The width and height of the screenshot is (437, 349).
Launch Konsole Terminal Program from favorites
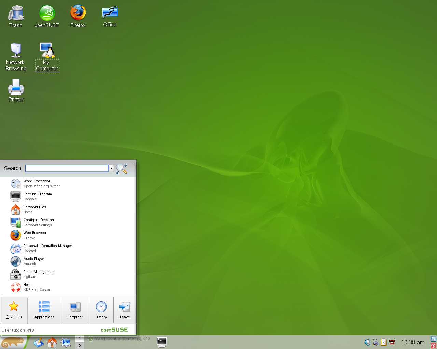click(x=38, y=197)
